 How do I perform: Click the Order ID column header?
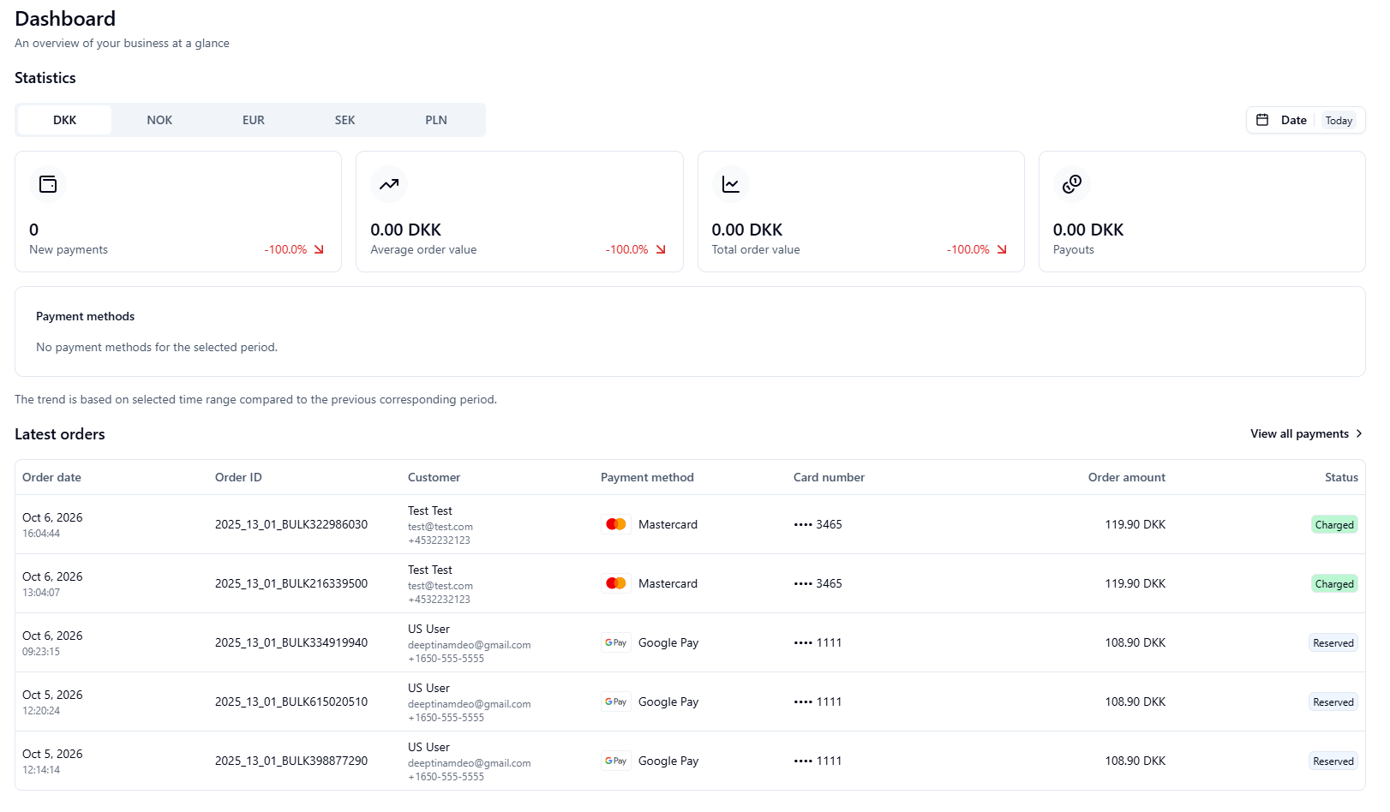pos(238,477)
